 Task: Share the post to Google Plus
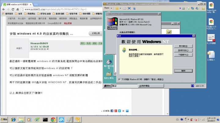pyautogui.click(x=116, y=111)
